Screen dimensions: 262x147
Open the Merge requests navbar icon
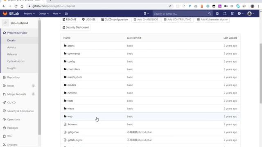point(225,13)
